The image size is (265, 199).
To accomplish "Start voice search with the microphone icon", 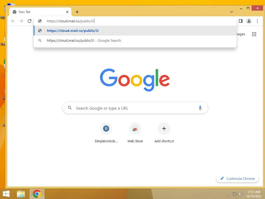I will (200, 108).
